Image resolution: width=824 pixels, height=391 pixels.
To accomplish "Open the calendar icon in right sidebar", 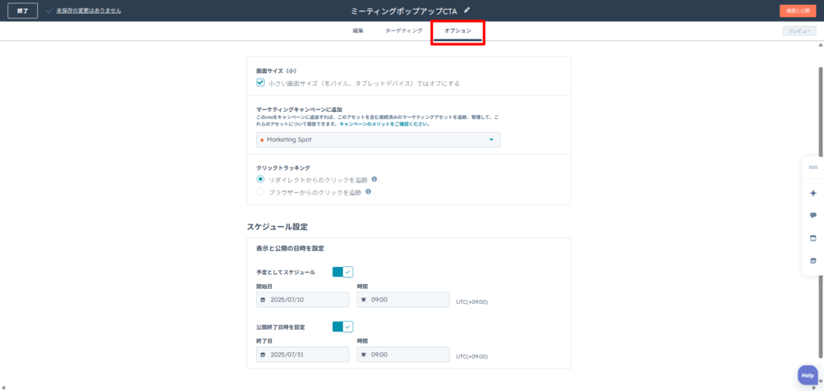I will 813,261.
